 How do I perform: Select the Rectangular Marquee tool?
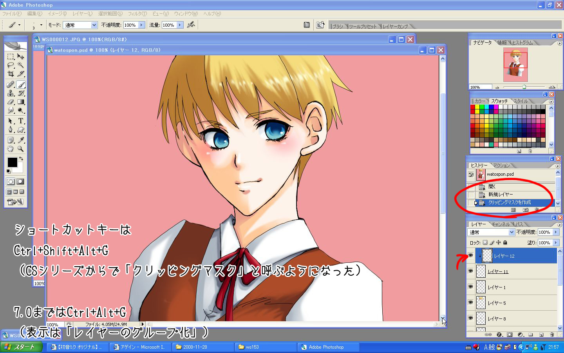coord(11,56)
